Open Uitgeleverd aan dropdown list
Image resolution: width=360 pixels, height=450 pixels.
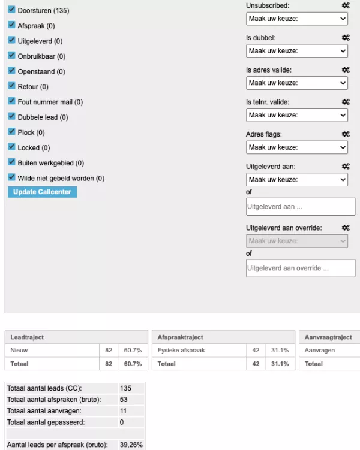pos(297,180)
